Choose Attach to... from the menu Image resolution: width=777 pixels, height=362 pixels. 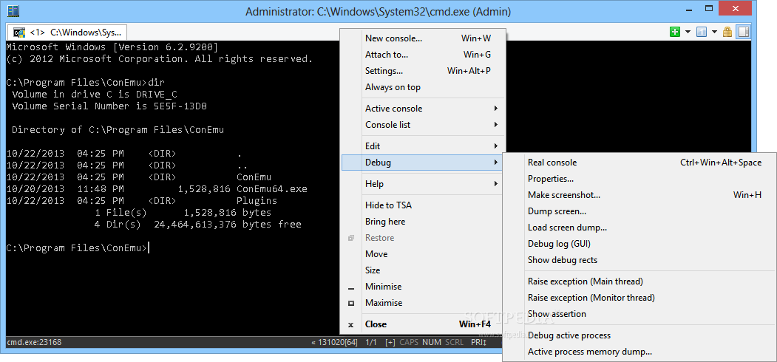[423, 55]
